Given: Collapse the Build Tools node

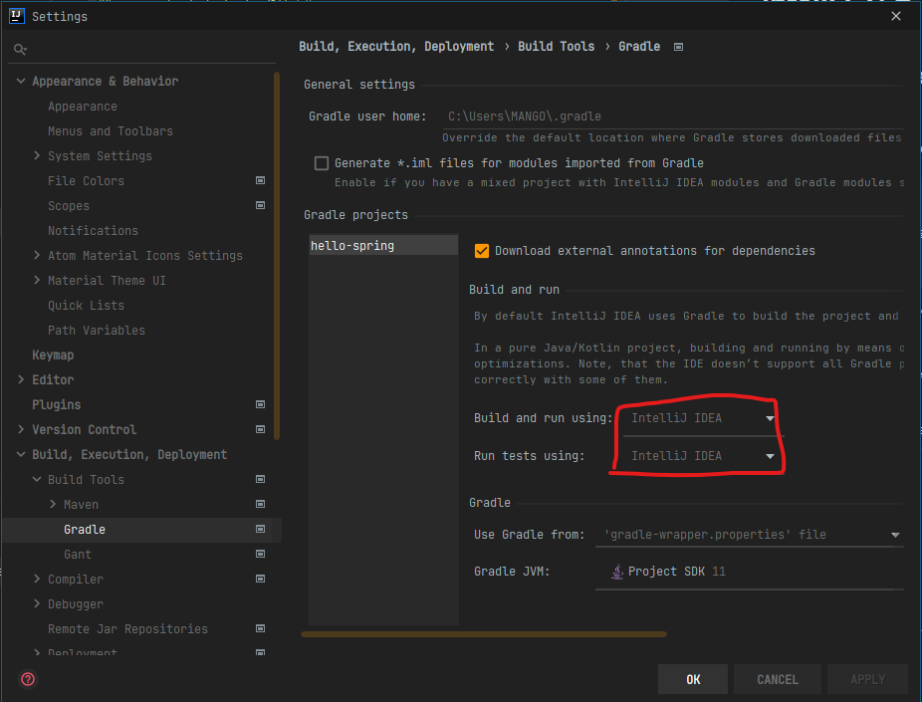Looking at the screenshot, I should [37, 479].
